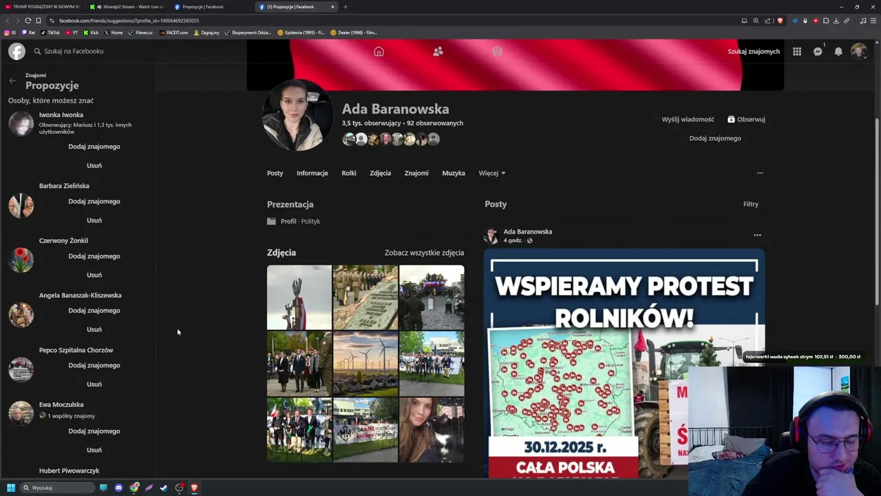Screen dimensions: 881x496
Task: Open the TikTok bookmark
Action: 50,32
